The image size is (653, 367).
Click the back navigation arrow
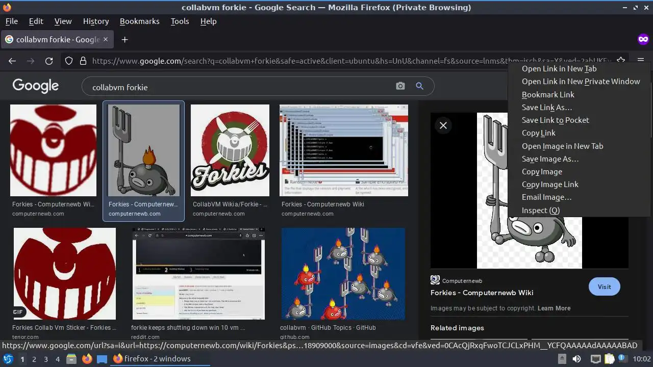point(12,61)
